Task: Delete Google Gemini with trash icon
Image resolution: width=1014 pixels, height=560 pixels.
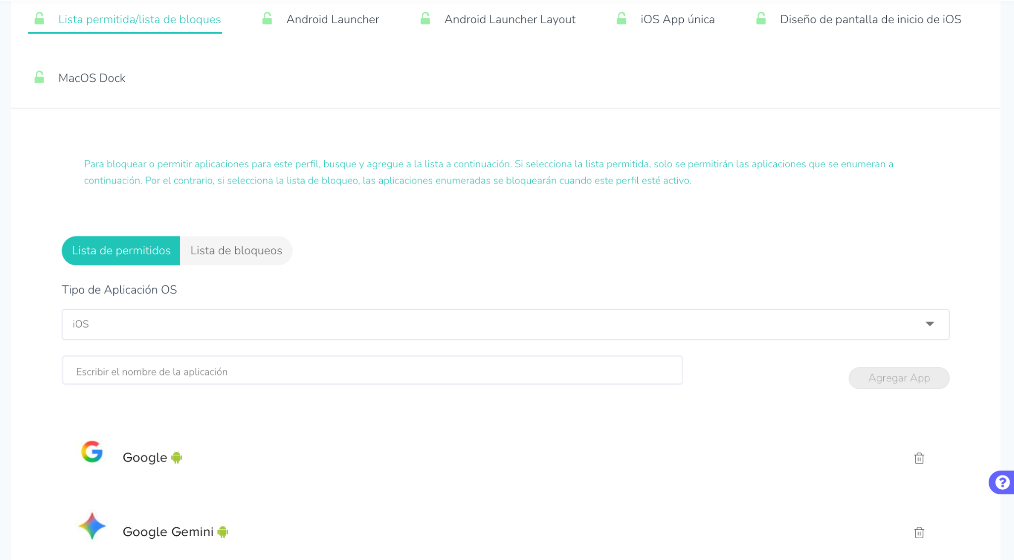Action: (919, 532)
